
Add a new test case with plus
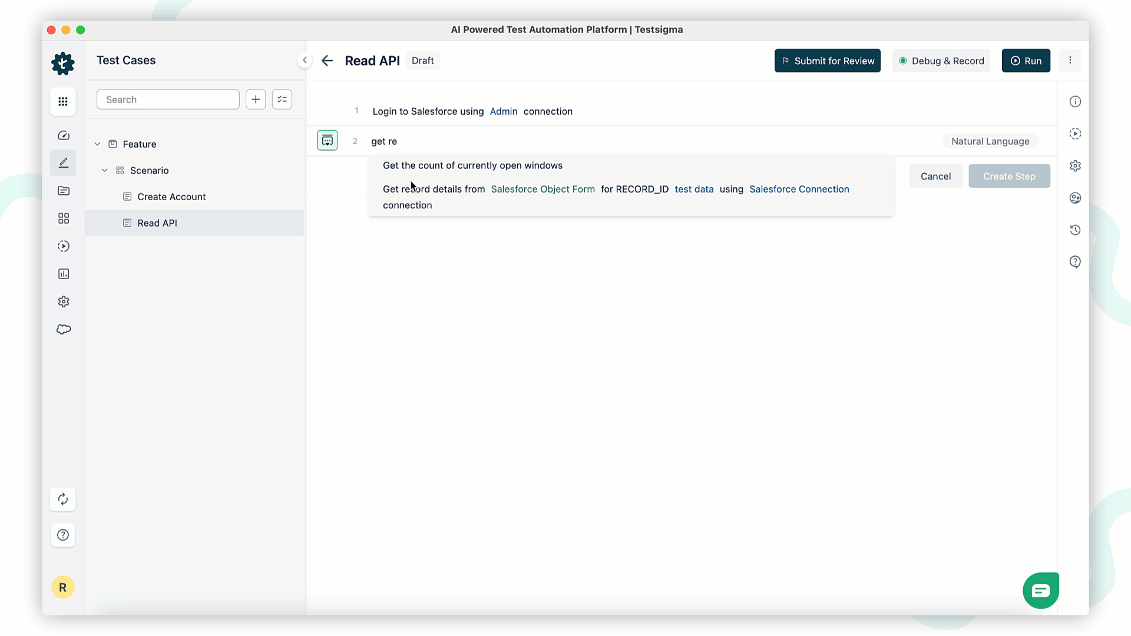pyautogui.click(x=256, y=100)
